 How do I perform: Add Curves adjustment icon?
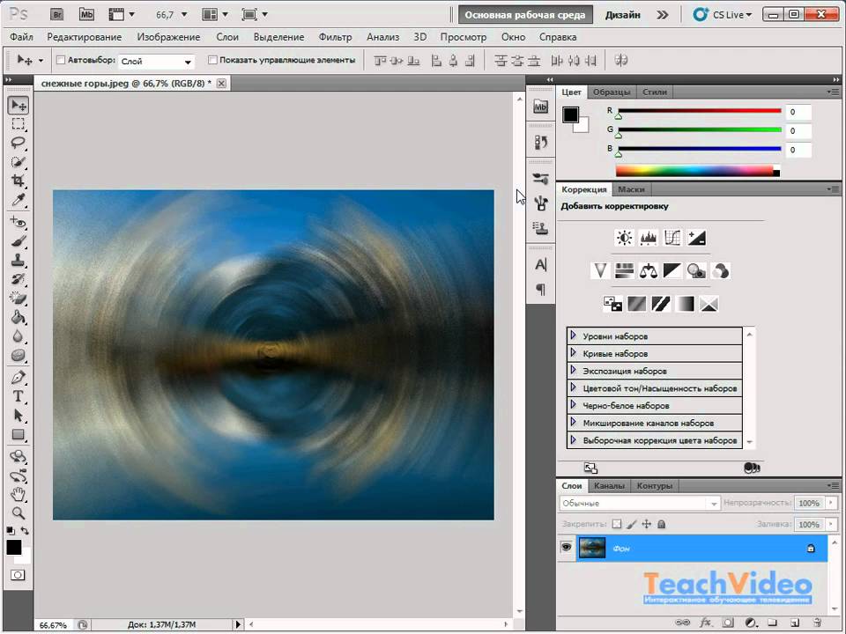point(672,238)
